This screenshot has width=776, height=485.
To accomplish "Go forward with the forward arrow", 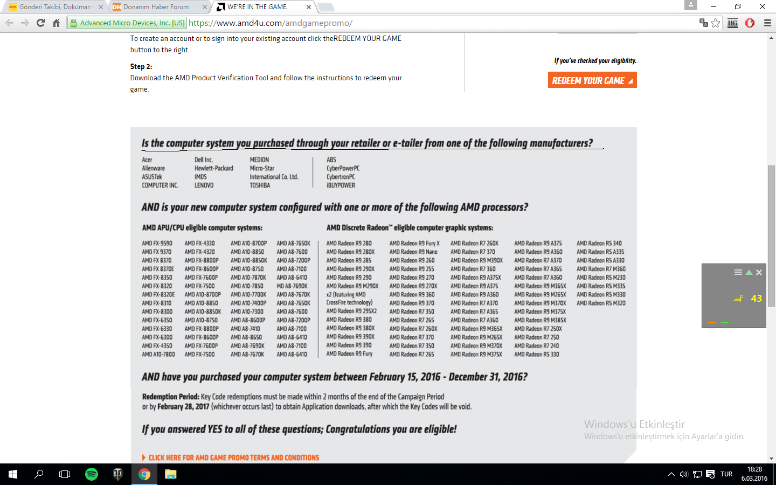I will click(25, 23).
